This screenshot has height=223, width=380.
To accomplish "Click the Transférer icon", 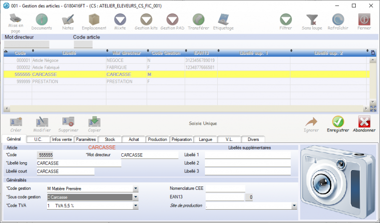I will tap(198, 19).
